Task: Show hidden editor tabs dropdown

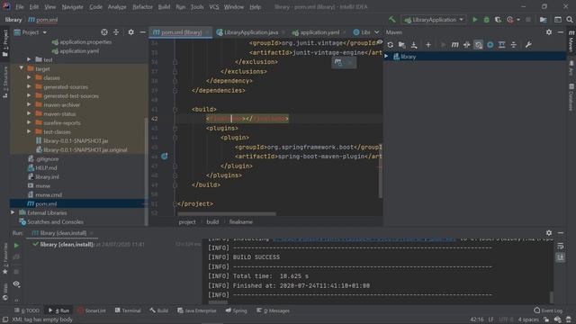Action: (x=376, y=32)
